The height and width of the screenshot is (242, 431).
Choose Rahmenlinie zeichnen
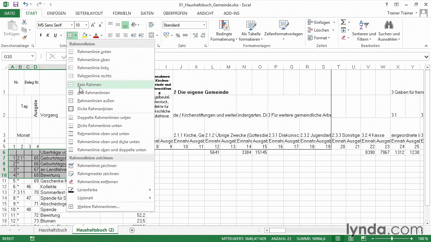tap(110, 166)
